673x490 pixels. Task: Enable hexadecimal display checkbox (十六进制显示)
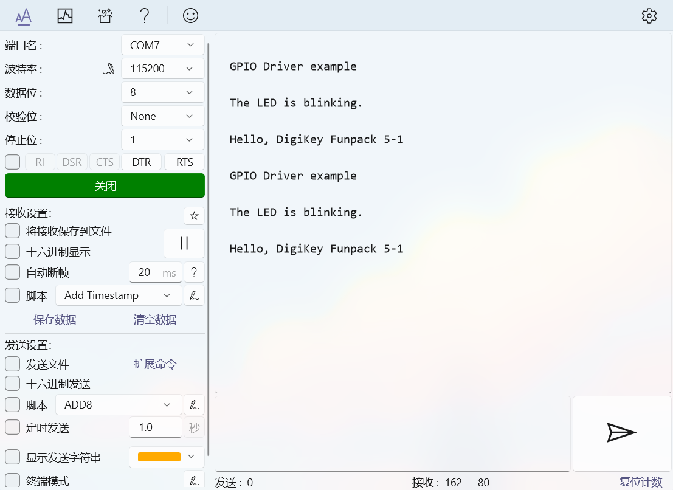tap(13, 252)
